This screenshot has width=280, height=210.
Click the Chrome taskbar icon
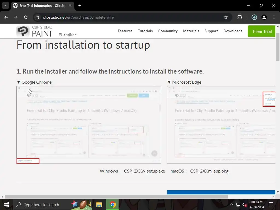click(x=113, y=205)
